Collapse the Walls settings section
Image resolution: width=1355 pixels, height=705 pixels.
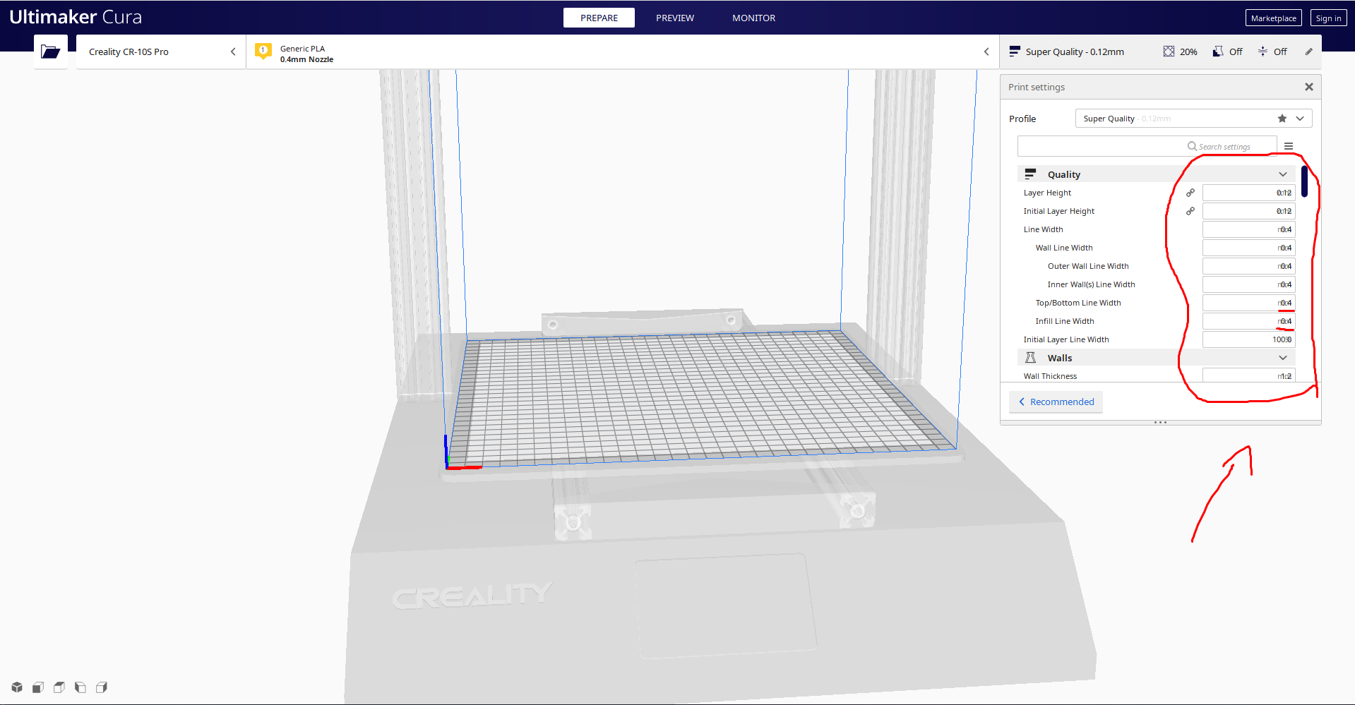click(1283, 358)
